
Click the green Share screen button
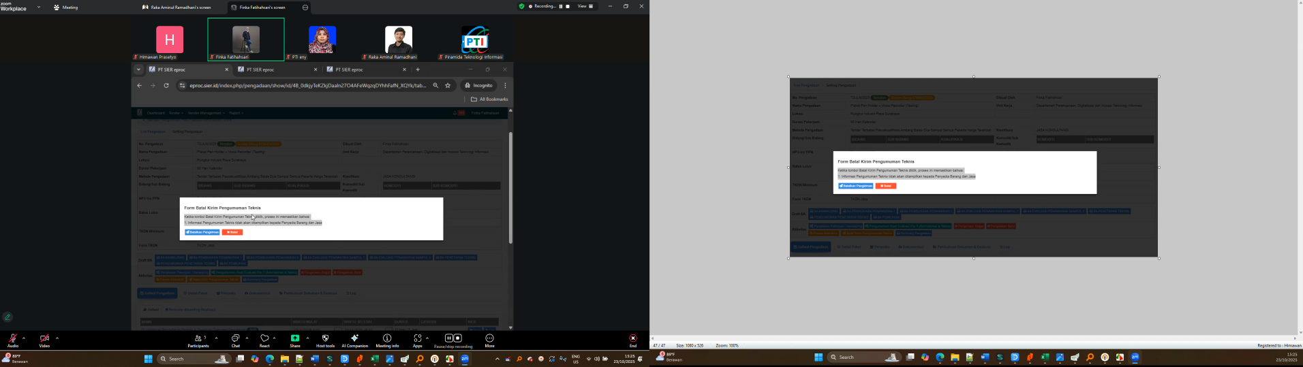(x=295, y=340)
